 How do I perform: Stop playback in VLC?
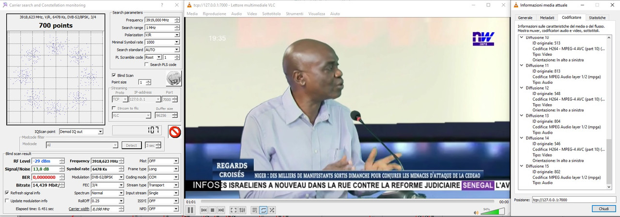[213, 210]
